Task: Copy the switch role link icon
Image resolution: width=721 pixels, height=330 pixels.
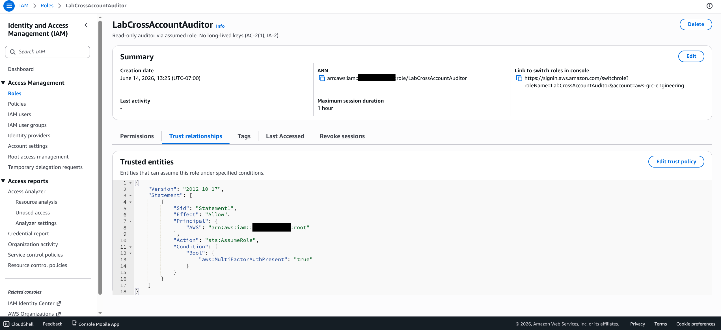Action: [519, 78]
